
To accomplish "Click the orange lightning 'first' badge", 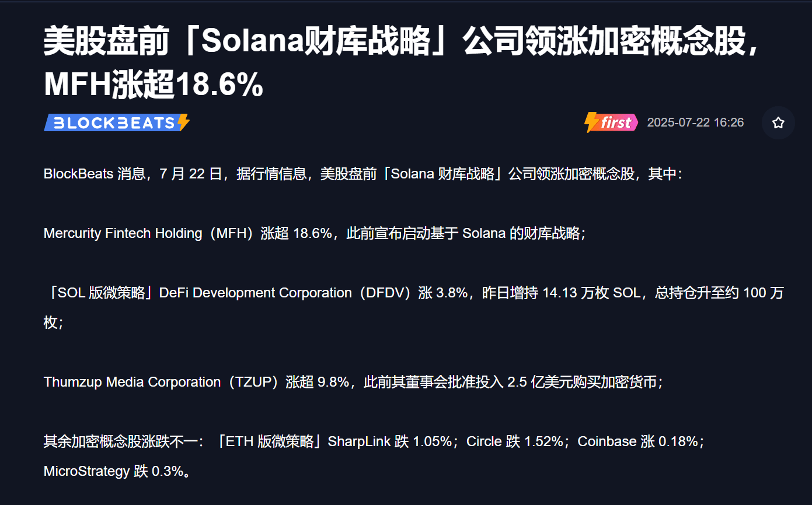I will [611, 122].
